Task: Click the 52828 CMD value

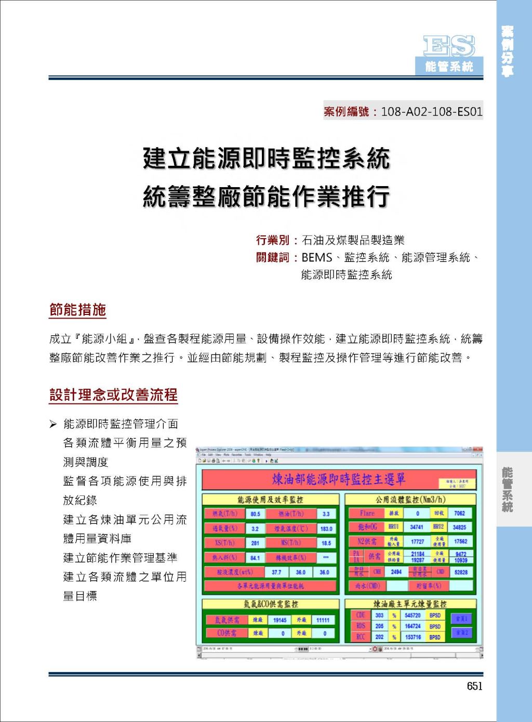Action: pyautogui.click(x=460, y=572)
